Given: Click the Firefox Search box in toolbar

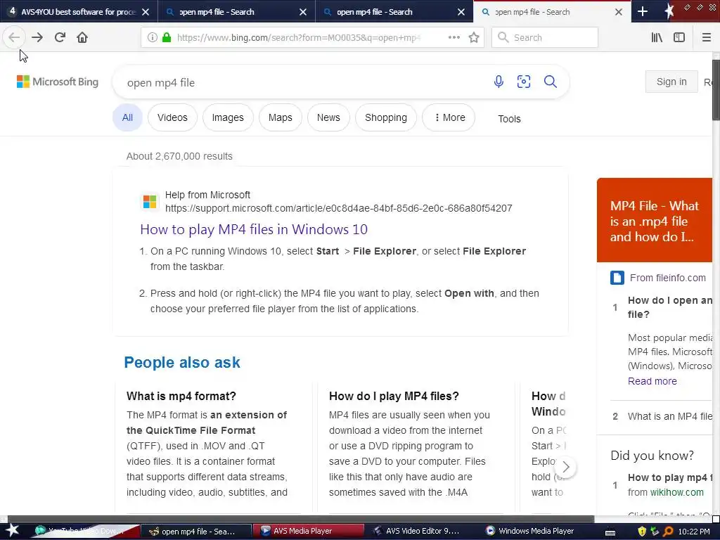Looking at the screenshot, I should pyautogui.click(x=545, y=38).
